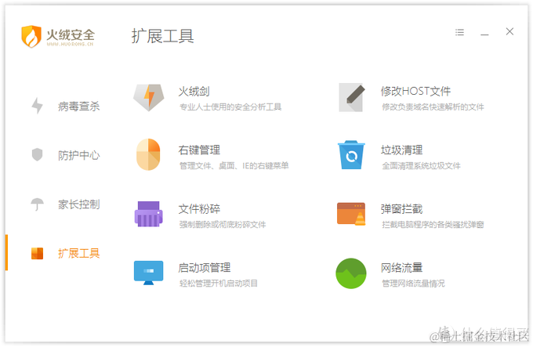Screen dimensions: 533x347
Task: Click the 防护中心 shield icon in sidebar
Action: click(37, 155)
